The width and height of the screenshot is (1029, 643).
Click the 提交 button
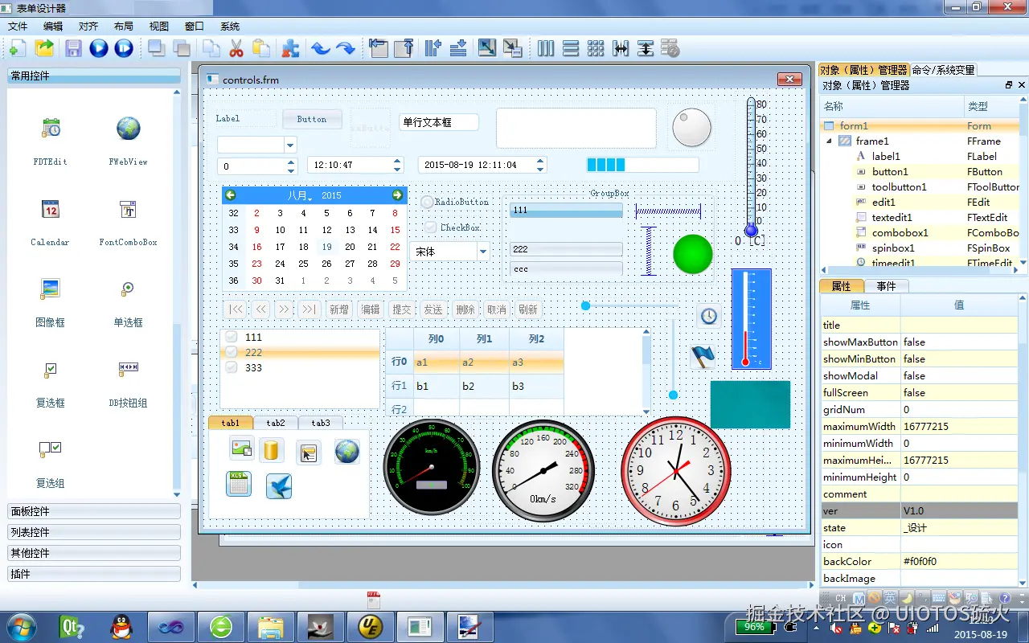[402, 309]
